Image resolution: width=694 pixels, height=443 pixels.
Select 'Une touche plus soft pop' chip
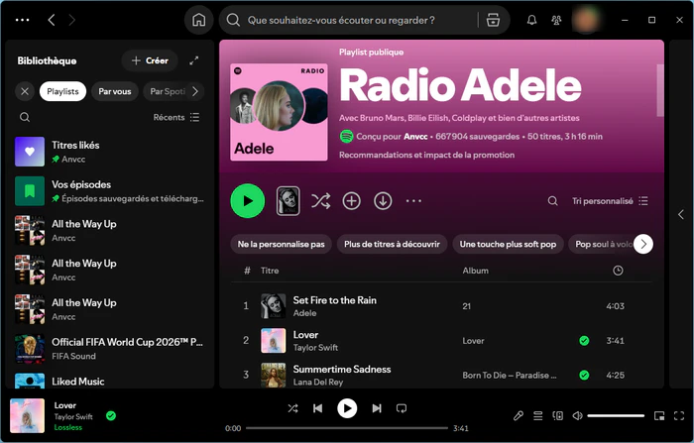pyautogui.click(x=508, y=244)
